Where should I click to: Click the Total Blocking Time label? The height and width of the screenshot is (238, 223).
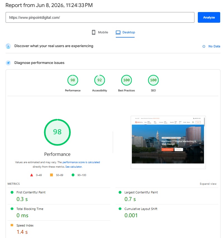pos(30,209)
